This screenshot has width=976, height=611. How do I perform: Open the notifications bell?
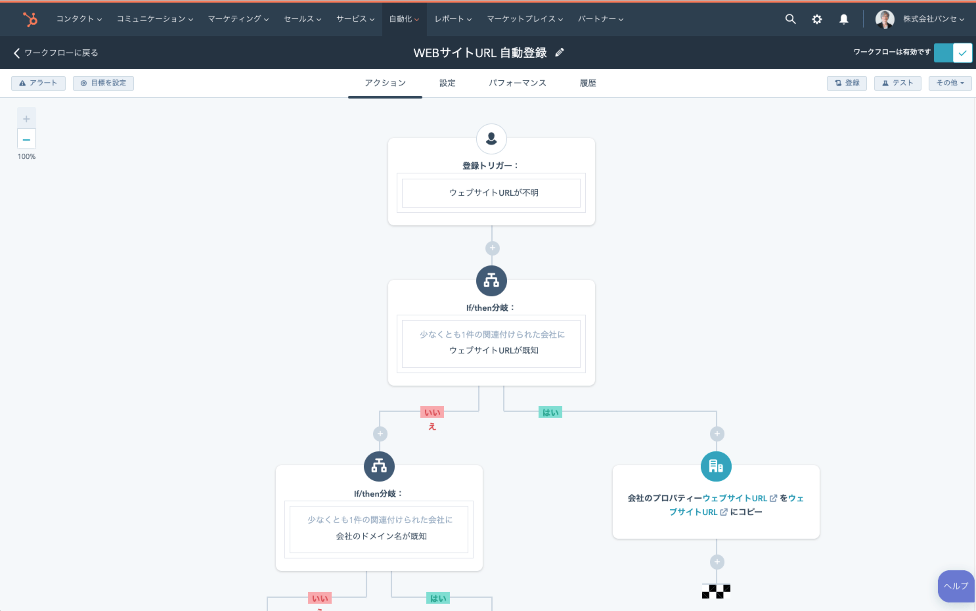(844, 19)
